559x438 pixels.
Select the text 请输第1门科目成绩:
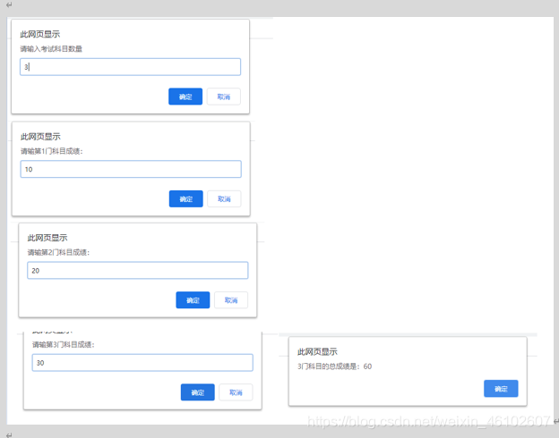(52, 151)
